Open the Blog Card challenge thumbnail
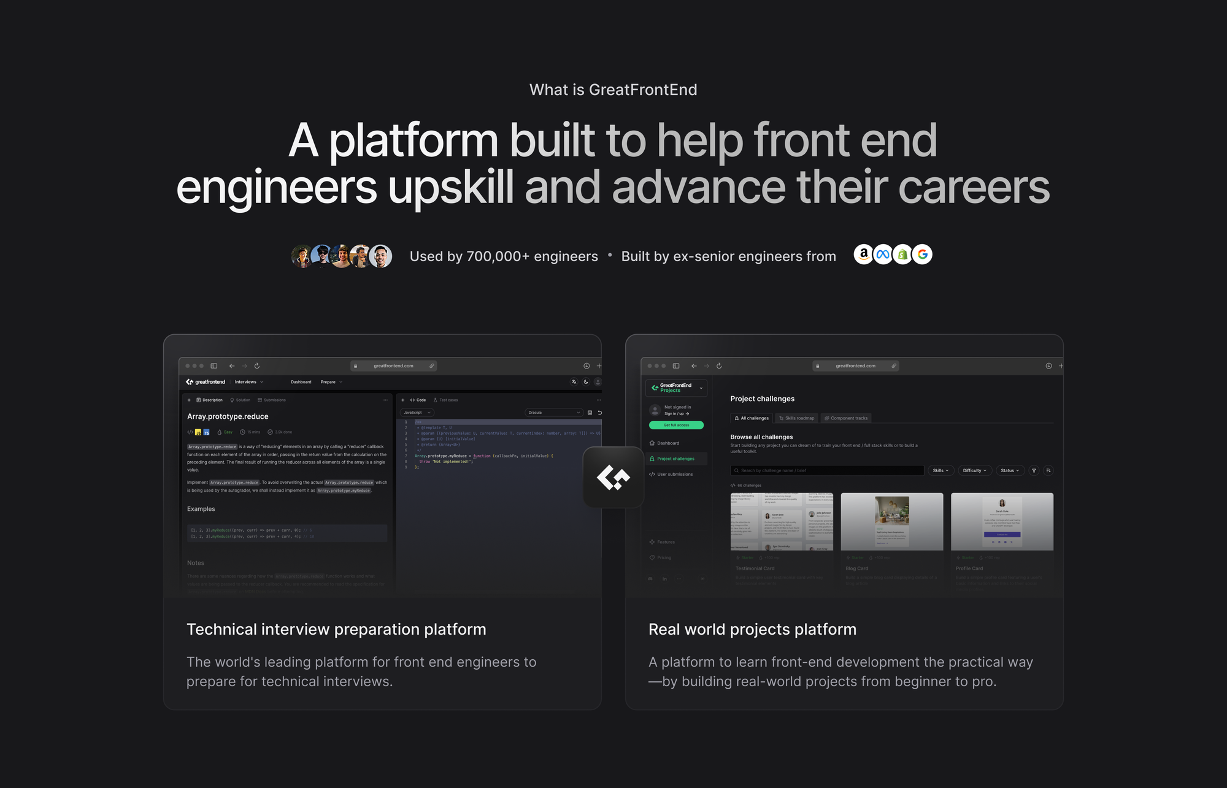 [x=891, y=521]
